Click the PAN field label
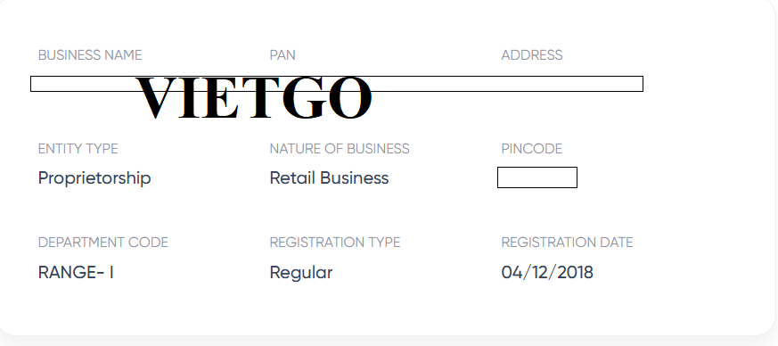The height and width of the screenshot is (346, 778). coord(283,54)
